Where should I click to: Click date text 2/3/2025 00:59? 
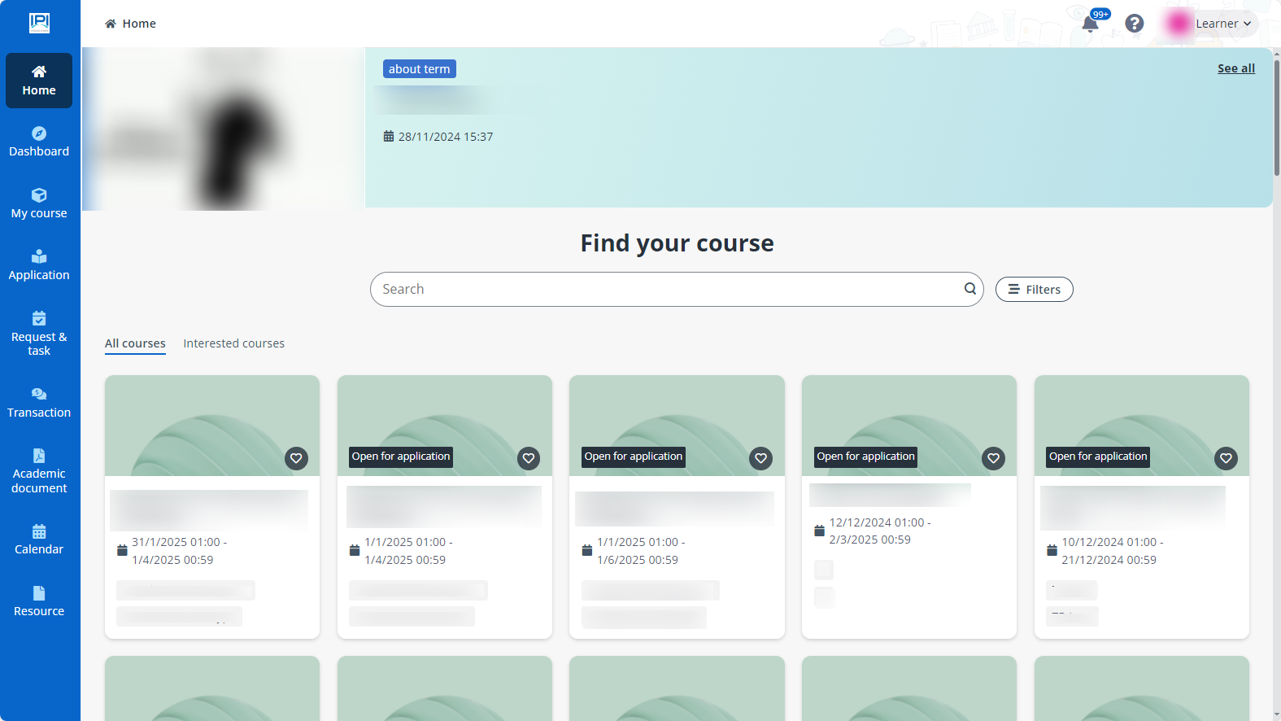pos(869,540)
